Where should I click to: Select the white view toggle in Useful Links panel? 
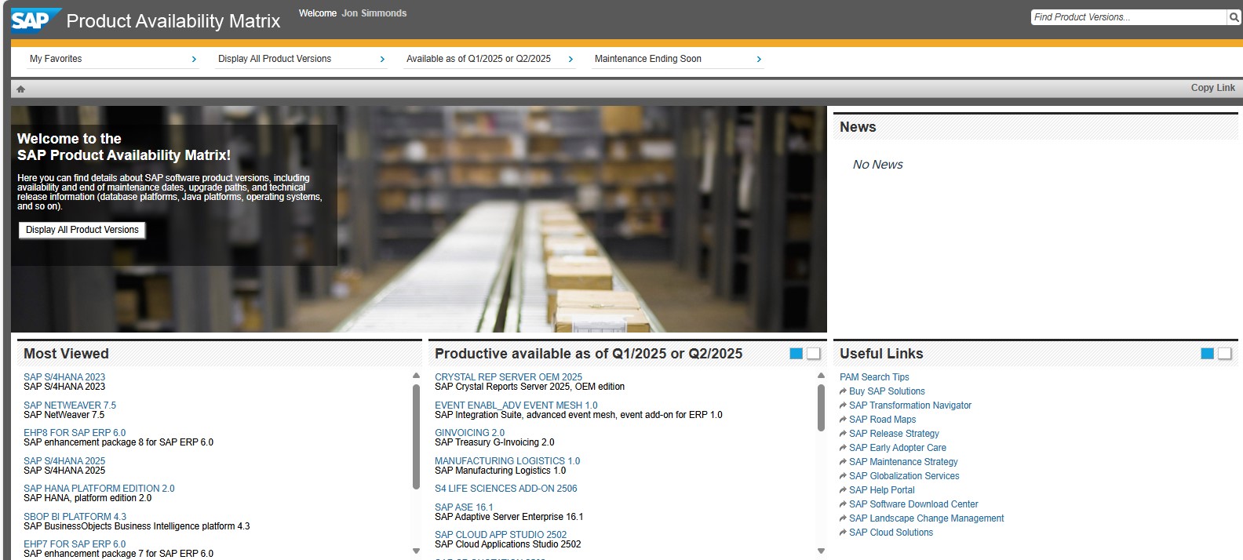[1224, 354]
